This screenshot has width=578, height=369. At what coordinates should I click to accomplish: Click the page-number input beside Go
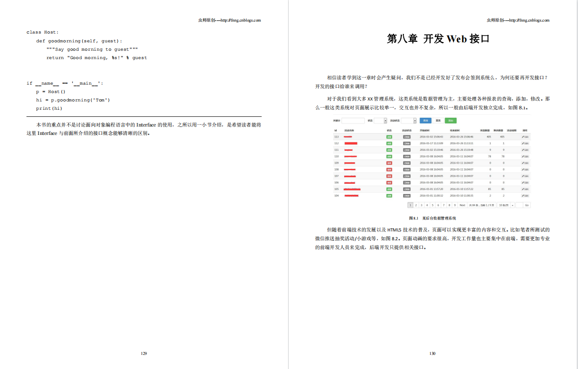pyautogui.click(x=519, y=205)
